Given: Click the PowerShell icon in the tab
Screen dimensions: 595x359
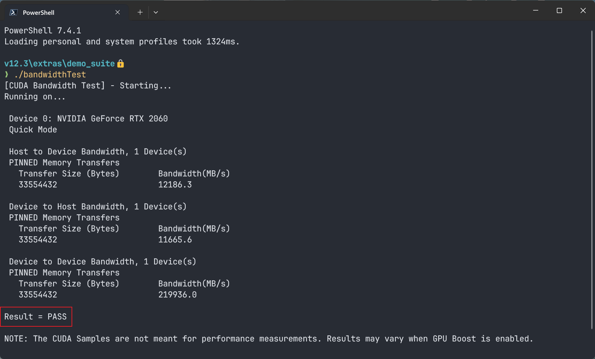Looking at the screenshot, I should pyautogui.click(x=13, y=12).
